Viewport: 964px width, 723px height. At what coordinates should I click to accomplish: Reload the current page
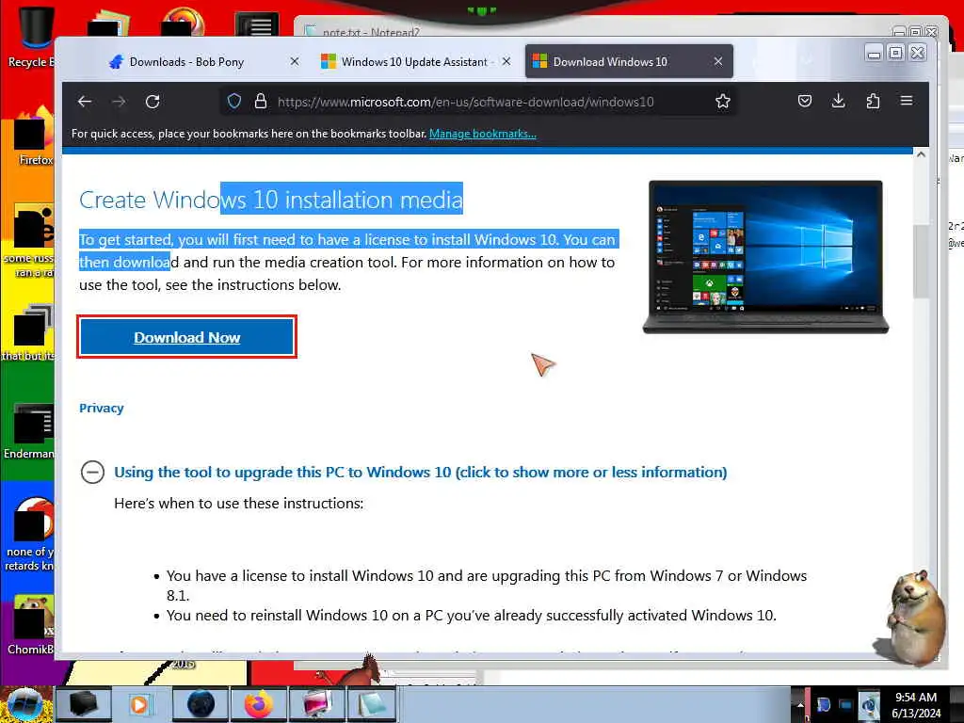pos(153,102)
